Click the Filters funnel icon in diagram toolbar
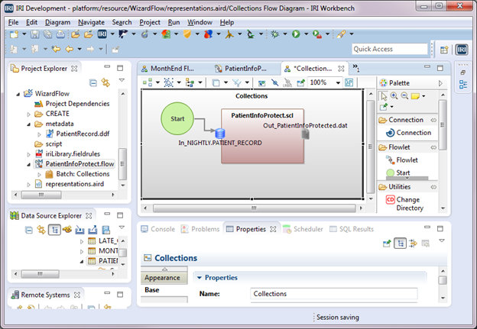The image size is (477, 329). pos(236,82)
